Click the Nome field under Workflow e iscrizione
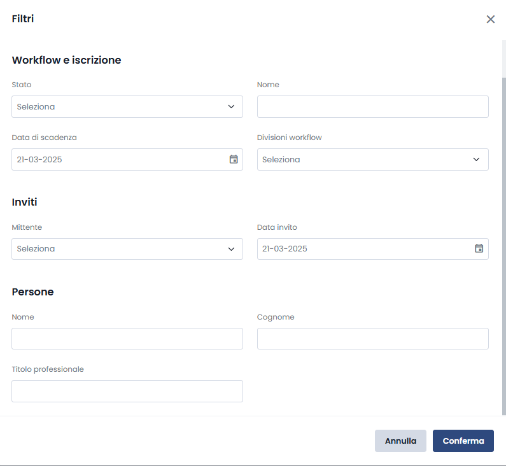This screenshot has width=506, height=466. [373, 106]
